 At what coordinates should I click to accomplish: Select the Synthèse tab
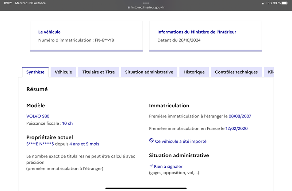(35, 72)
